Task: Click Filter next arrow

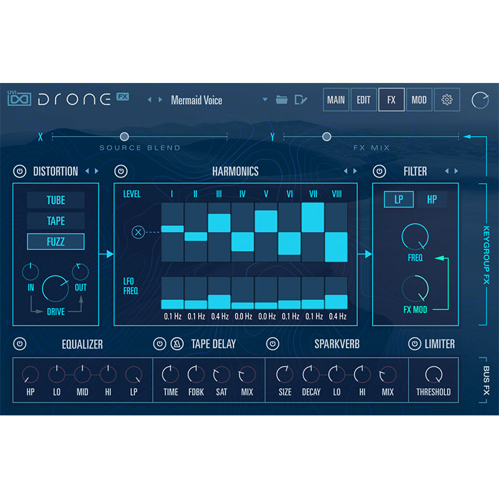Action: pyautogui.click(x=457, y=171)
